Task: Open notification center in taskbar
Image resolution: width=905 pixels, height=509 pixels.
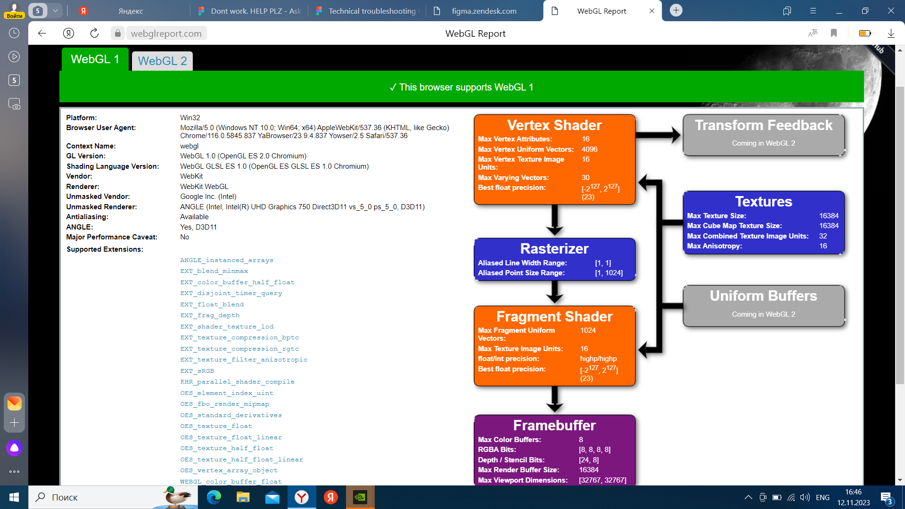Action: point(886,498)
